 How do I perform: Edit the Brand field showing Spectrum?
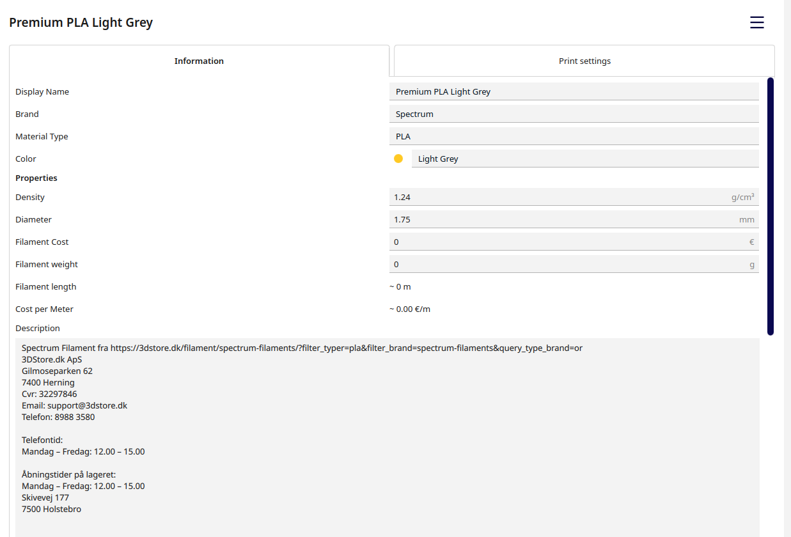(x=574, y=114)
